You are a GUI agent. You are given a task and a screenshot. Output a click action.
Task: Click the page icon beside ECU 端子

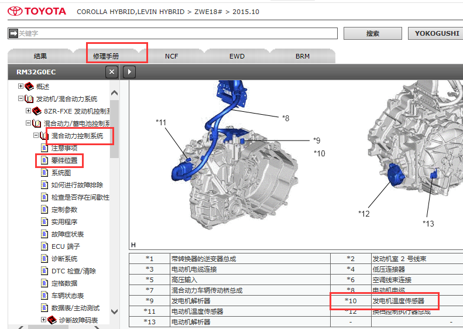[x=44, y=246]
